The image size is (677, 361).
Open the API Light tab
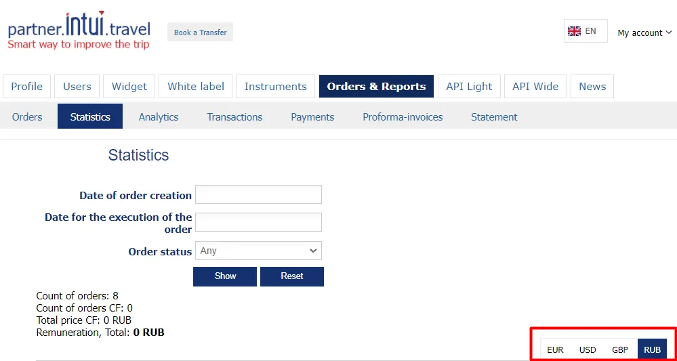[x=469, y=87]
